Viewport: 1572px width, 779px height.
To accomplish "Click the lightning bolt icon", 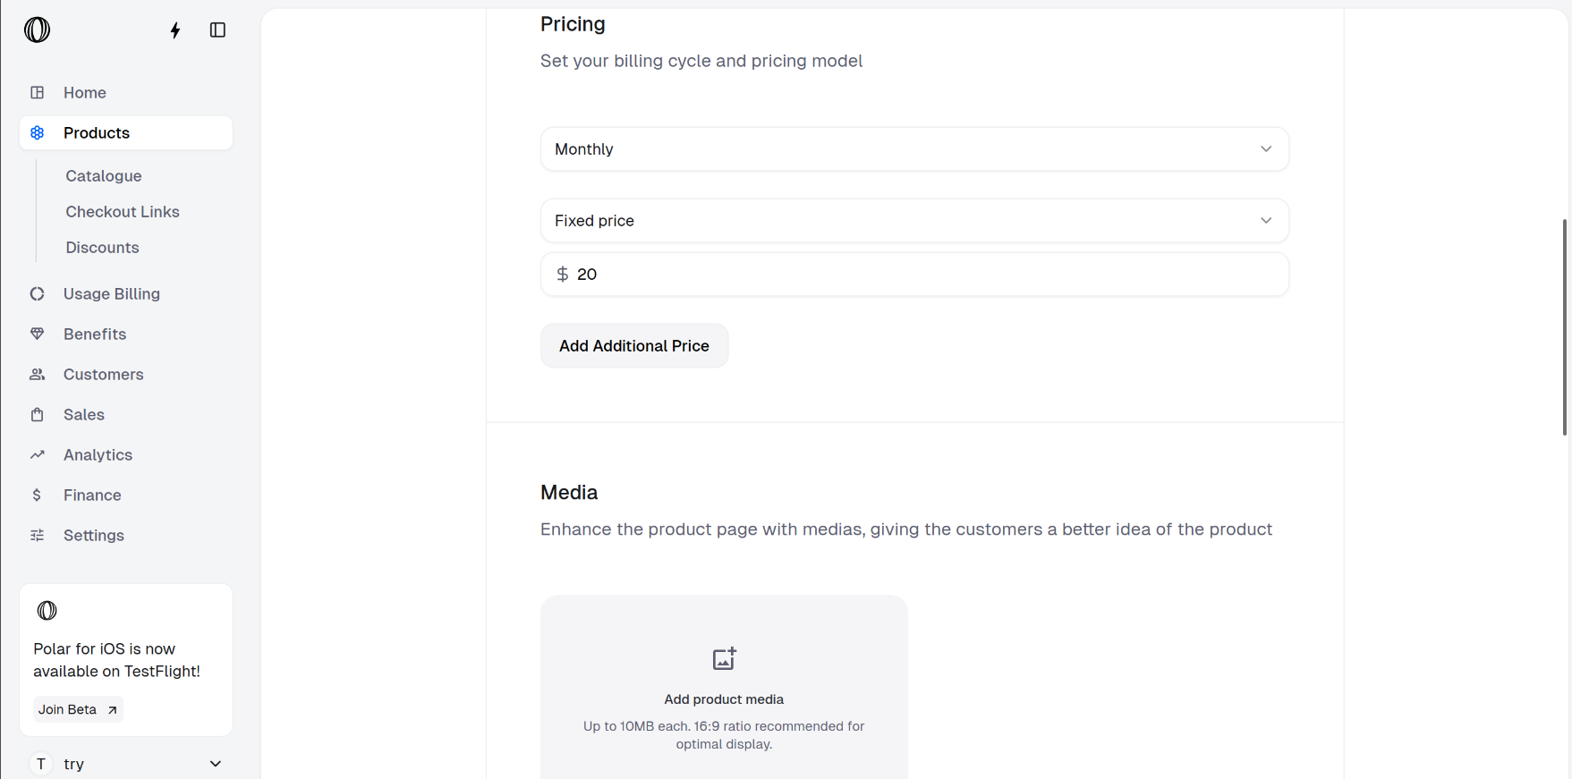I will pos(175,30).
